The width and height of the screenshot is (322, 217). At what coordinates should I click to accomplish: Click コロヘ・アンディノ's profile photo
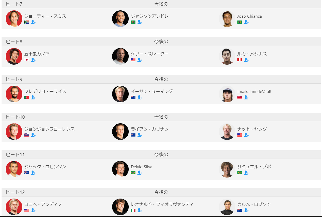[x=14, y=207]
